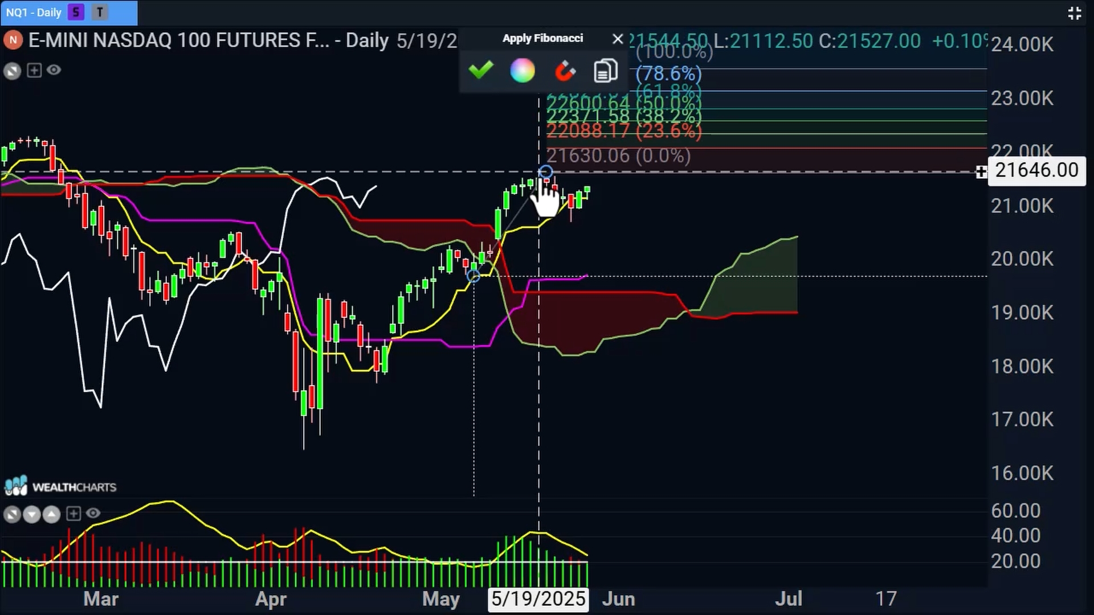Exit fullscreen via the top-right corner icon

[x=1075, y=13]
